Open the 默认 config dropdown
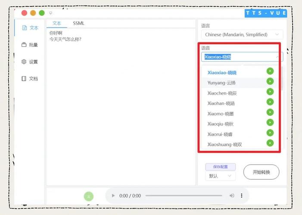This screenshot has height=215, width=302. pos(220,176)
